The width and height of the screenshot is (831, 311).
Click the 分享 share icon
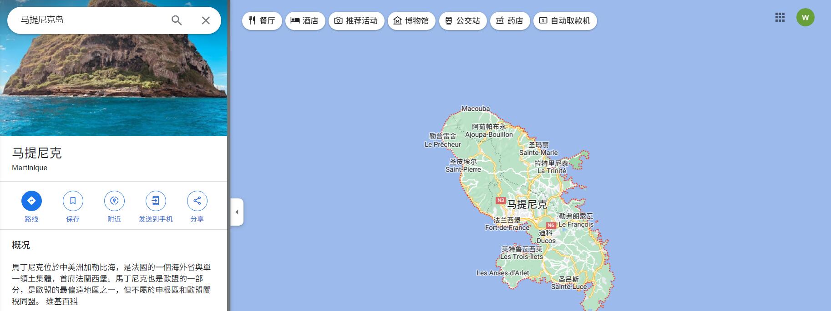197,201
